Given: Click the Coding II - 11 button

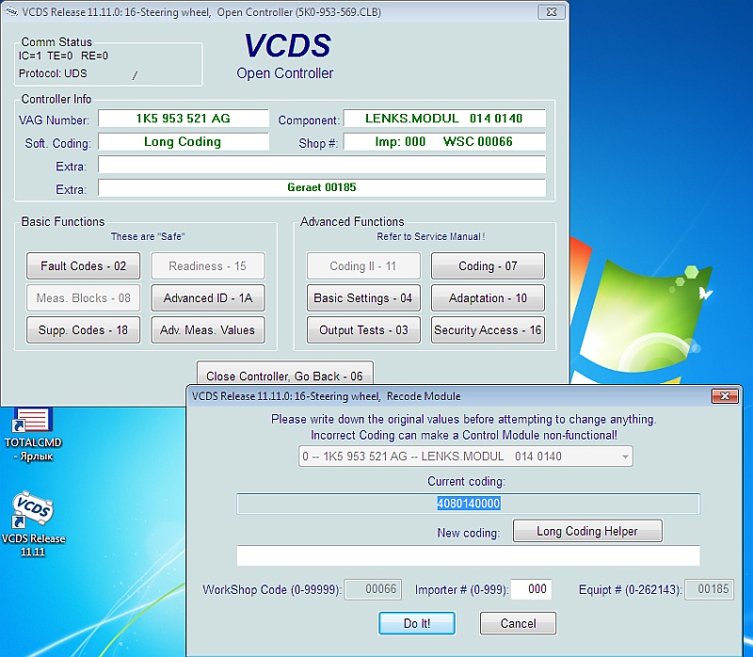Looking at the screenshot, I should [363, 266].
